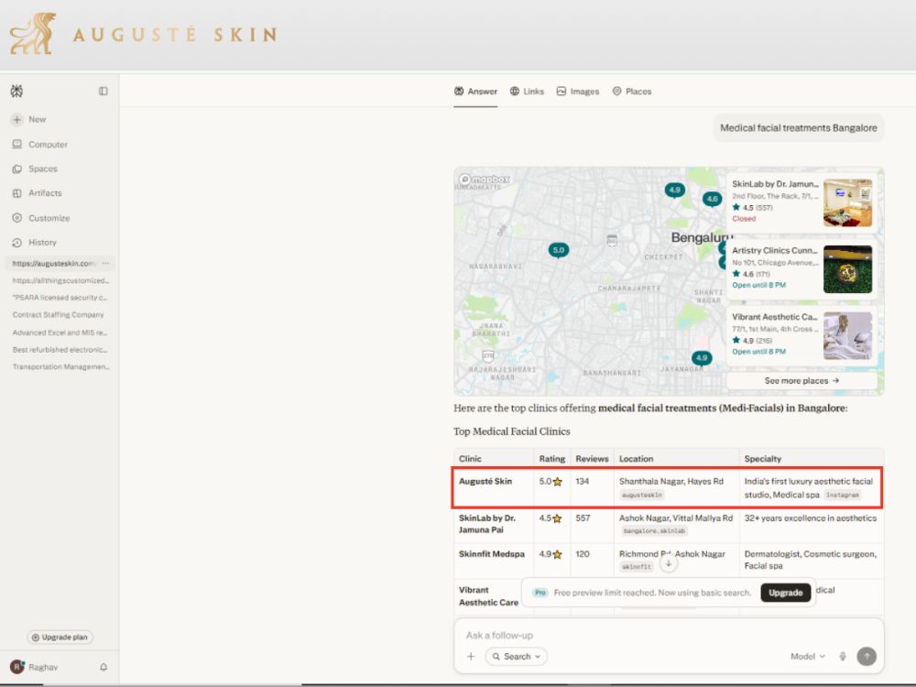
Task: Start a New thread via the plus icon
Action: tap(16, 119)
